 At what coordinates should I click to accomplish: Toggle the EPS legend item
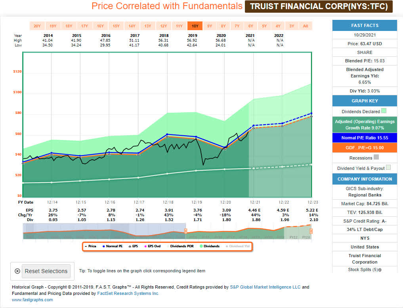tap(134, 246)
